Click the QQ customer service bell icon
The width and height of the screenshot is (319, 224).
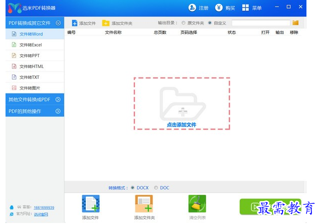point(12,207)
